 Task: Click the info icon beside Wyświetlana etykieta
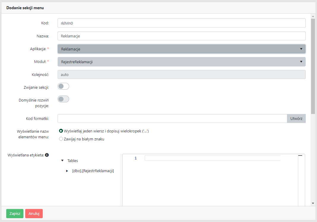[x=47, y=155]
